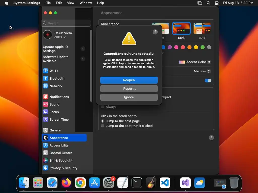
Task: Click the sidebar scrollbar
Action: click(91, 66)
